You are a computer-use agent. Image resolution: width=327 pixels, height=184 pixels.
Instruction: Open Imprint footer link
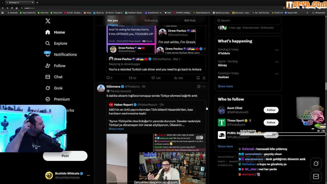(221, 162)
